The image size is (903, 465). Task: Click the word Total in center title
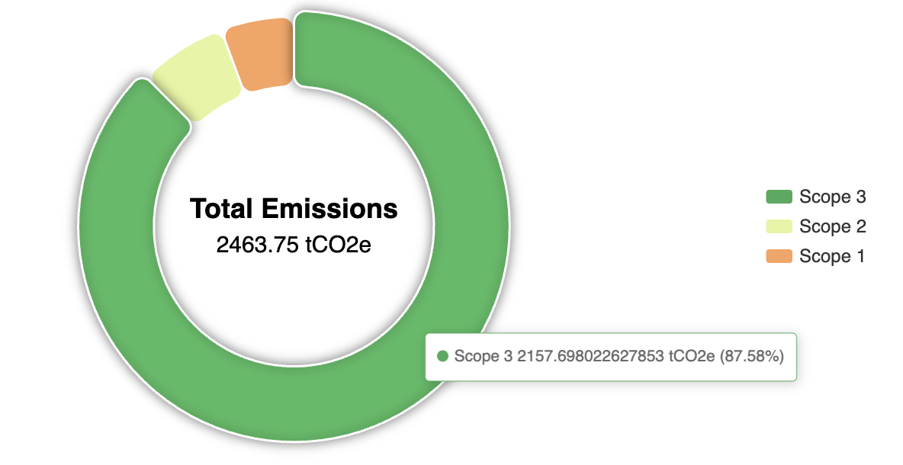point(223,208)
